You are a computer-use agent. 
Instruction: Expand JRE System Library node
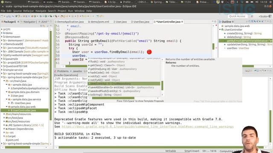click(x=4, y=125)
